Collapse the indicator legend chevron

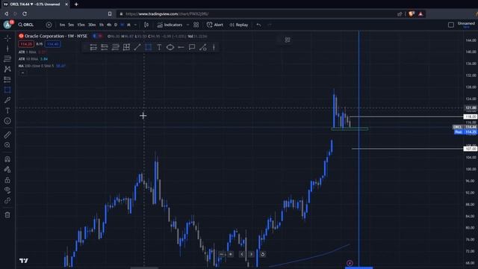(x=22, y=73)
